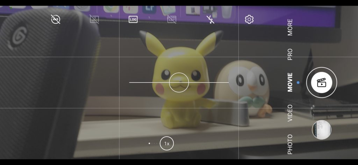Enable the 4K HDR recording option

tap(94, 19)
